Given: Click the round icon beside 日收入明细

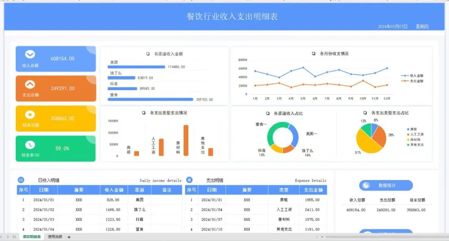Looking at the screenshot, I should pyautogui.click(x=21, y=180).
